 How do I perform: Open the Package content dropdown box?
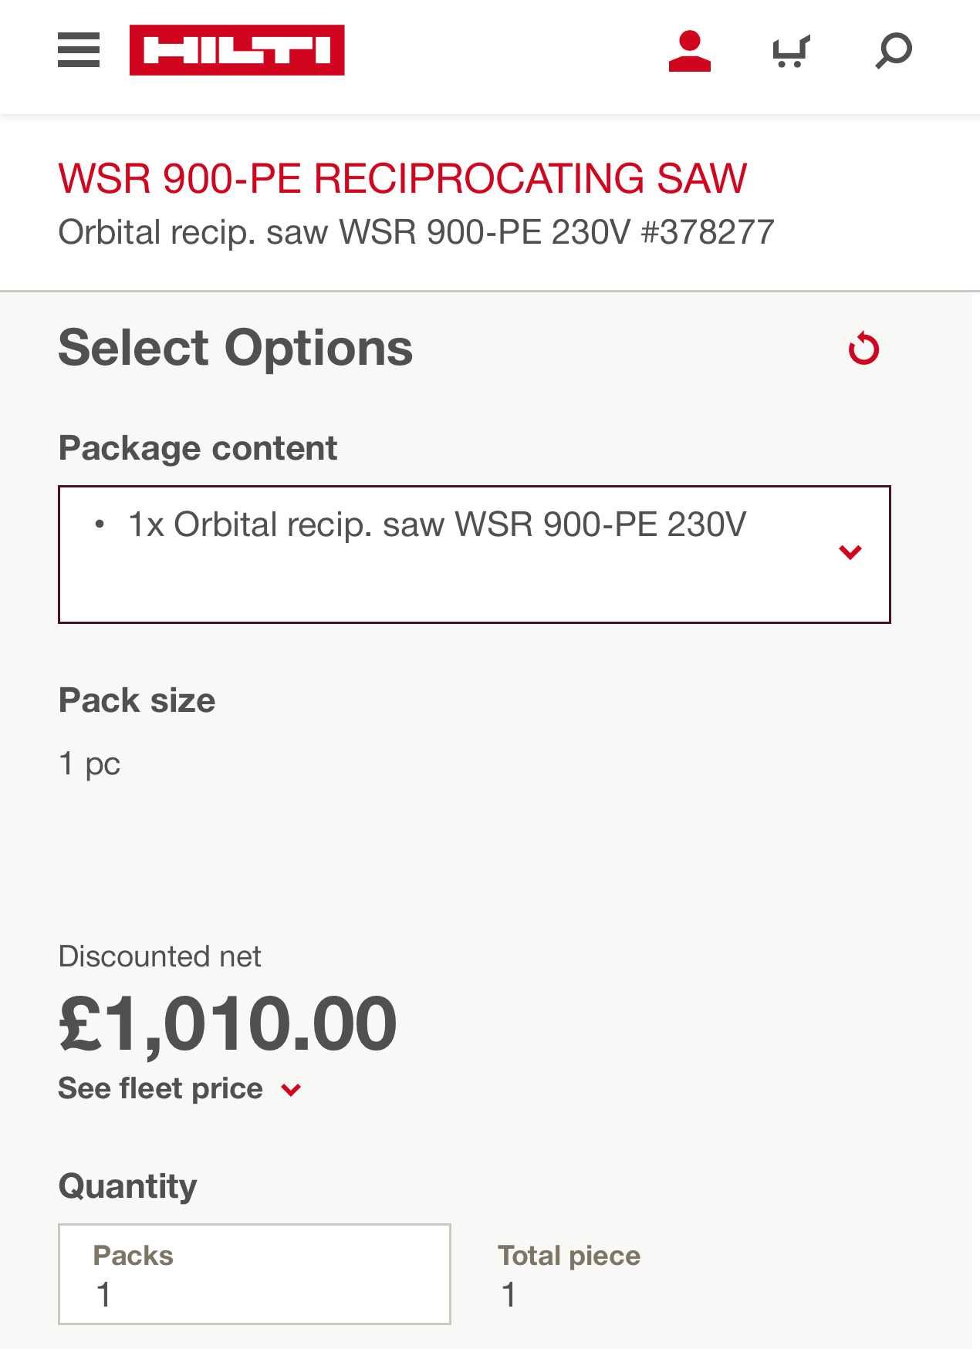click(475, 554)
